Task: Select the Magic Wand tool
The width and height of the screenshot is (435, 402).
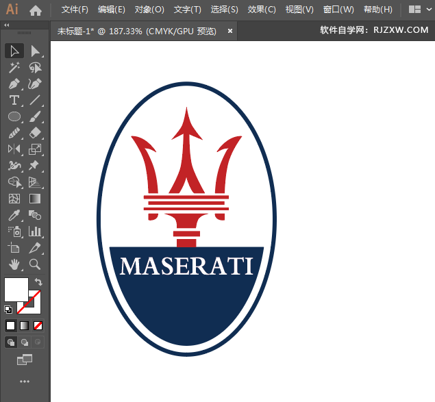Action: [14, 68]
